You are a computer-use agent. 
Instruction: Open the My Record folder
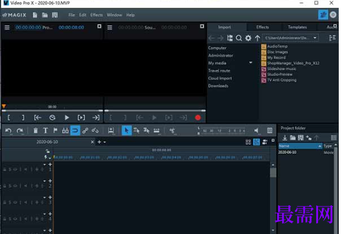[x=273, y=58]
